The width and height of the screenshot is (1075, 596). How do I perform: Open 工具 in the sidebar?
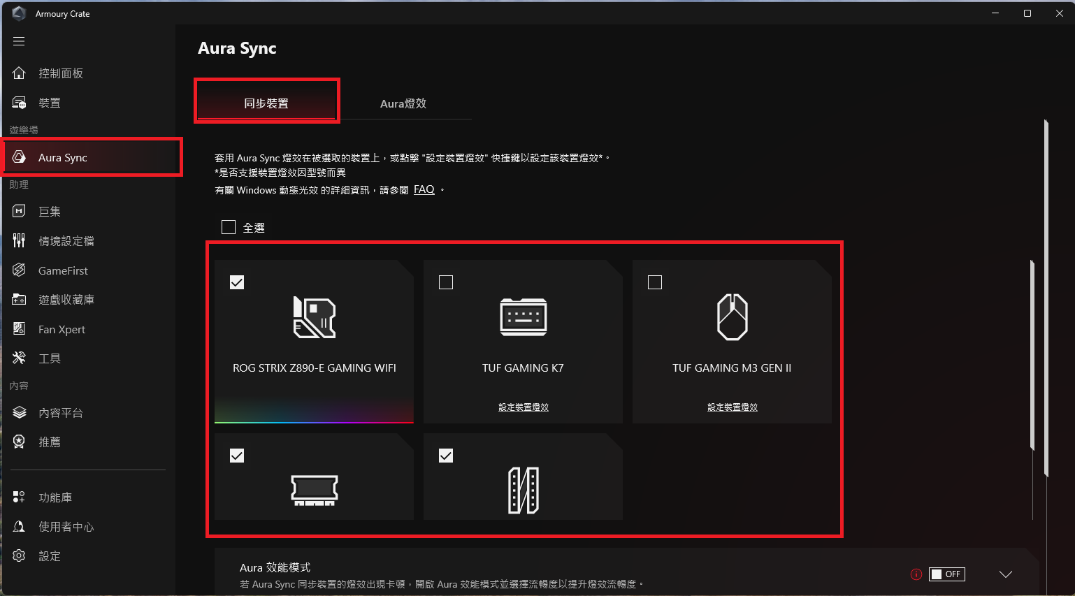click(x=50, y=358)
